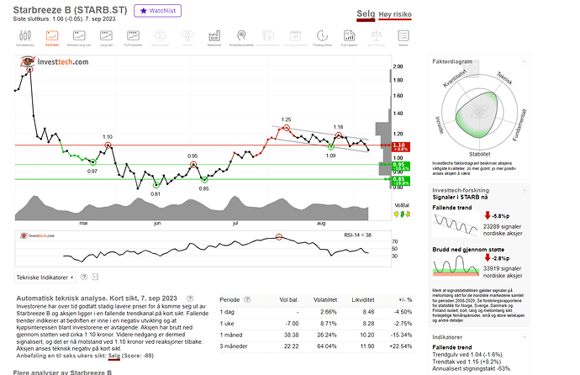Click '1 måned' row in period table

click(317, 335)
